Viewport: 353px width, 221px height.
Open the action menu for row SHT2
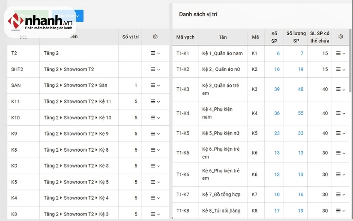coord(155,69)
